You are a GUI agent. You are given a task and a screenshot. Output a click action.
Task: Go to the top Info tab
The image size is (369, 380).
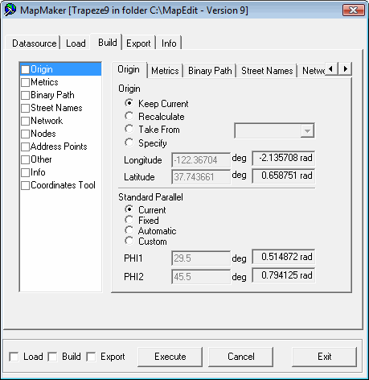coord(169,43)
